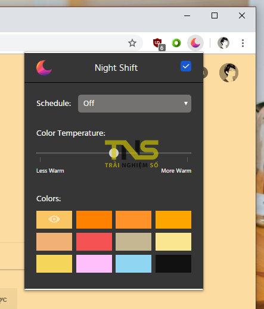Click the More Warm label
Viewport: 264px width, 309px height.
pyautogui.click(x=176, y=171)
